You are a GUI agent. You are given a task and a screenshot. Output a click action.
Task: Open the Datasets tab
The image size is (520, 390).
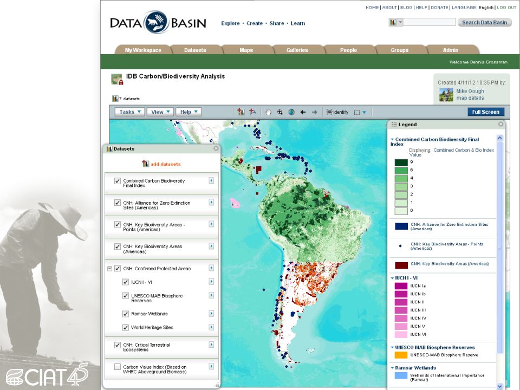click(195, 50)
